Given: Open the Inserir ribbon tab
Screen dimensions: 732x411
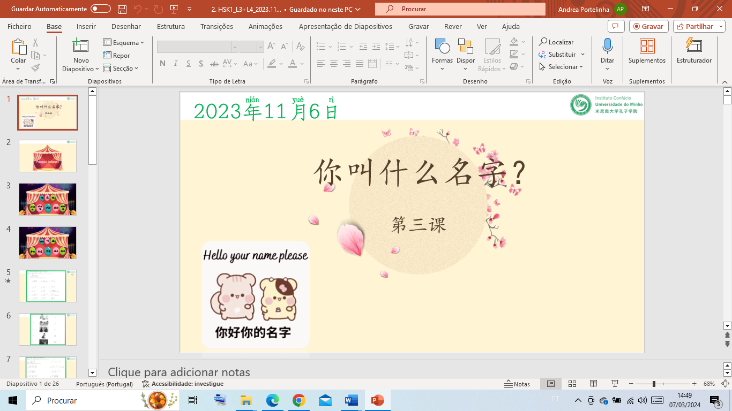Looking at the screenshot, I should pyautogui.click(x=86, y=26).
